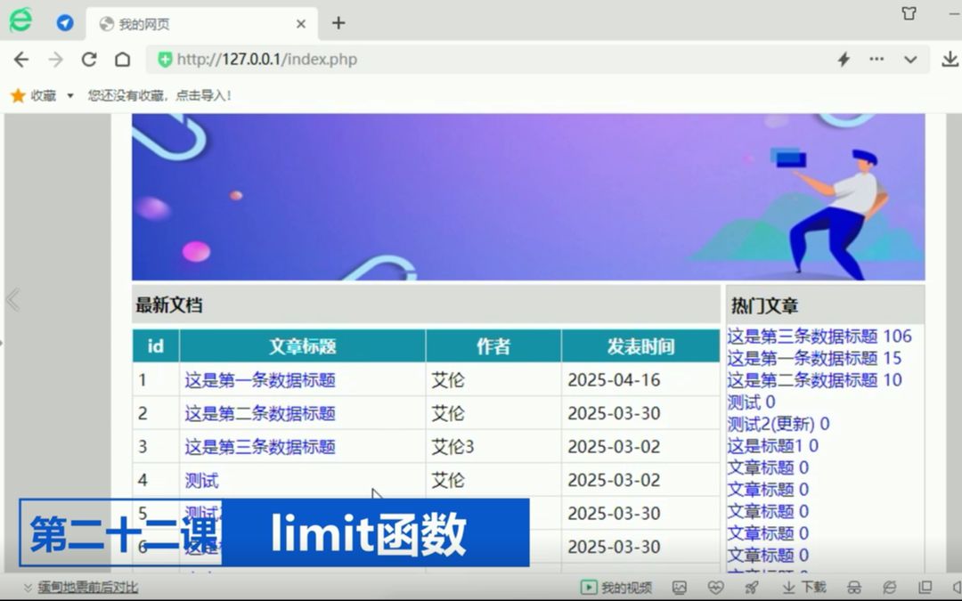Open the browser more options menu
Viewport: 962px width, 601px height.
[x=876, y=60]
